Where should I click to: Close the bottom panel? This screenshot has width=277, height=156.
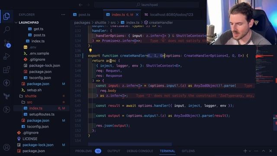pos(271,151)
